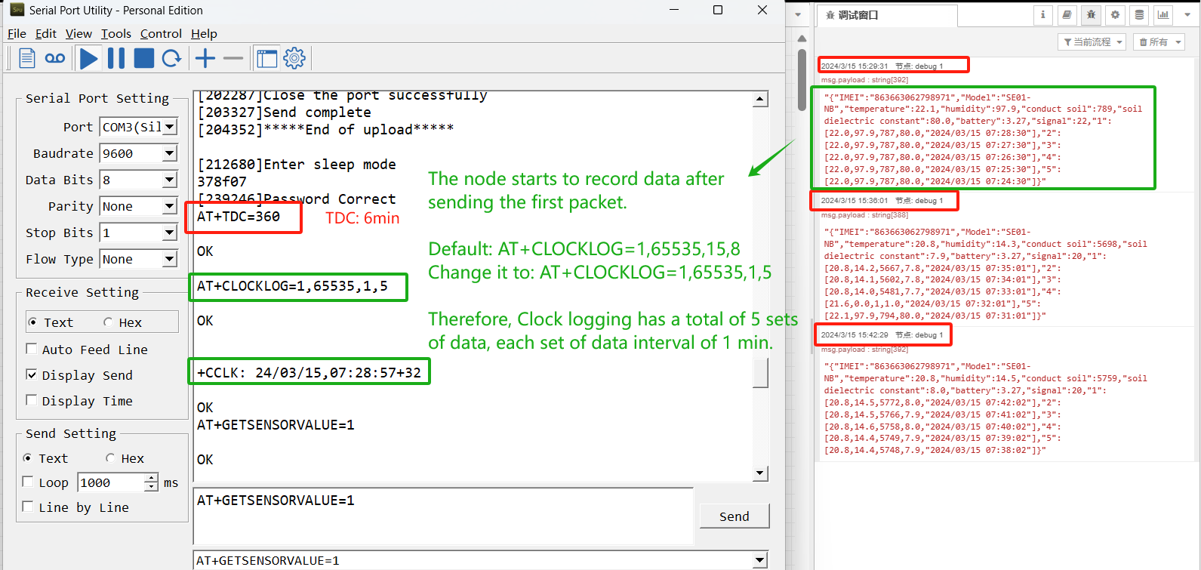The height and width of the screenshot is (570, 1201).
Task: Expand the Baudrate 9600 dropdown
Action: [170, 153]
